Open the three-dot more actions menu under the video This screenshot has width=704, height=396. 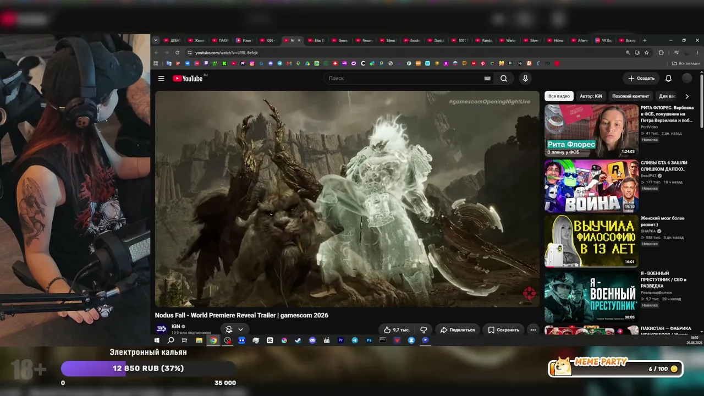(x=533, y=329)
